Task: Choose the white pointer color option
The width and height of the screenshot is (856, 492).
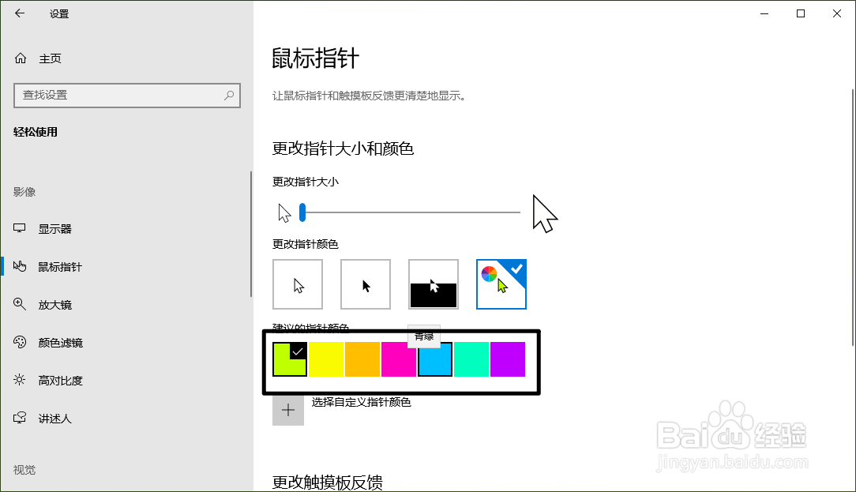Action: 298,284
